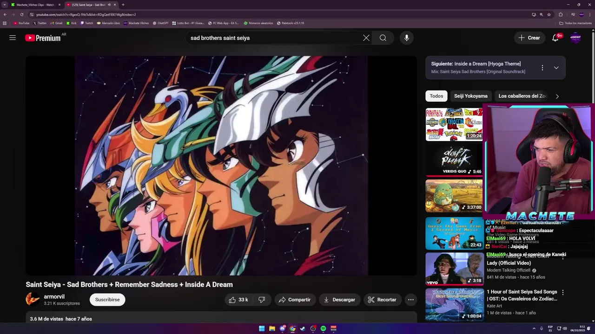Select the Seiji Yokoyama filter chip

pyautogui.click(x=471, y=96)
